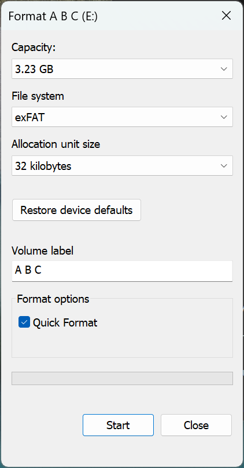244x468 pixels.
Task: Click the Volume label caption
Action: click(x=43, y=251)
